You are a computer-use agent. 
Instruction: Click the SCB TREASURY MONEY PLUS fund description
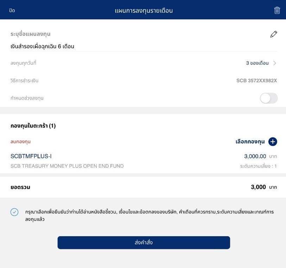coord(67,166)
